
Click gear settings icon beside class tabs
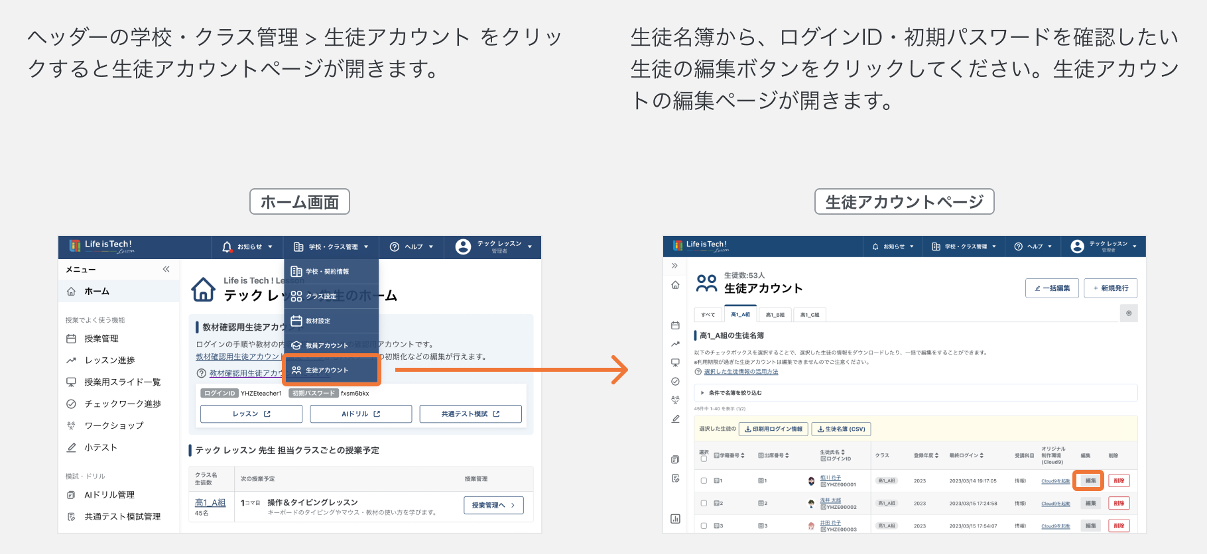[1129, 313]
